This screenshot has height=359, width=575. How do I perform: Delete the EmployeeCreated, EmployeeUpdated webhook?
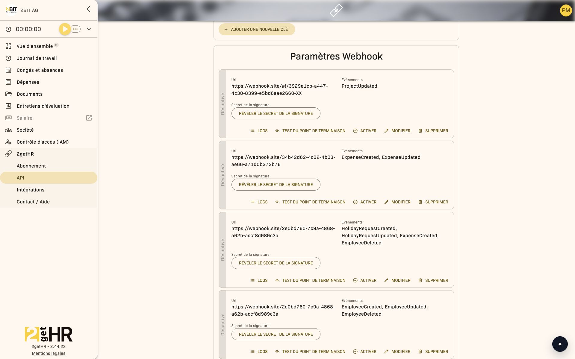pyautogui.click(x=433, y=352)
